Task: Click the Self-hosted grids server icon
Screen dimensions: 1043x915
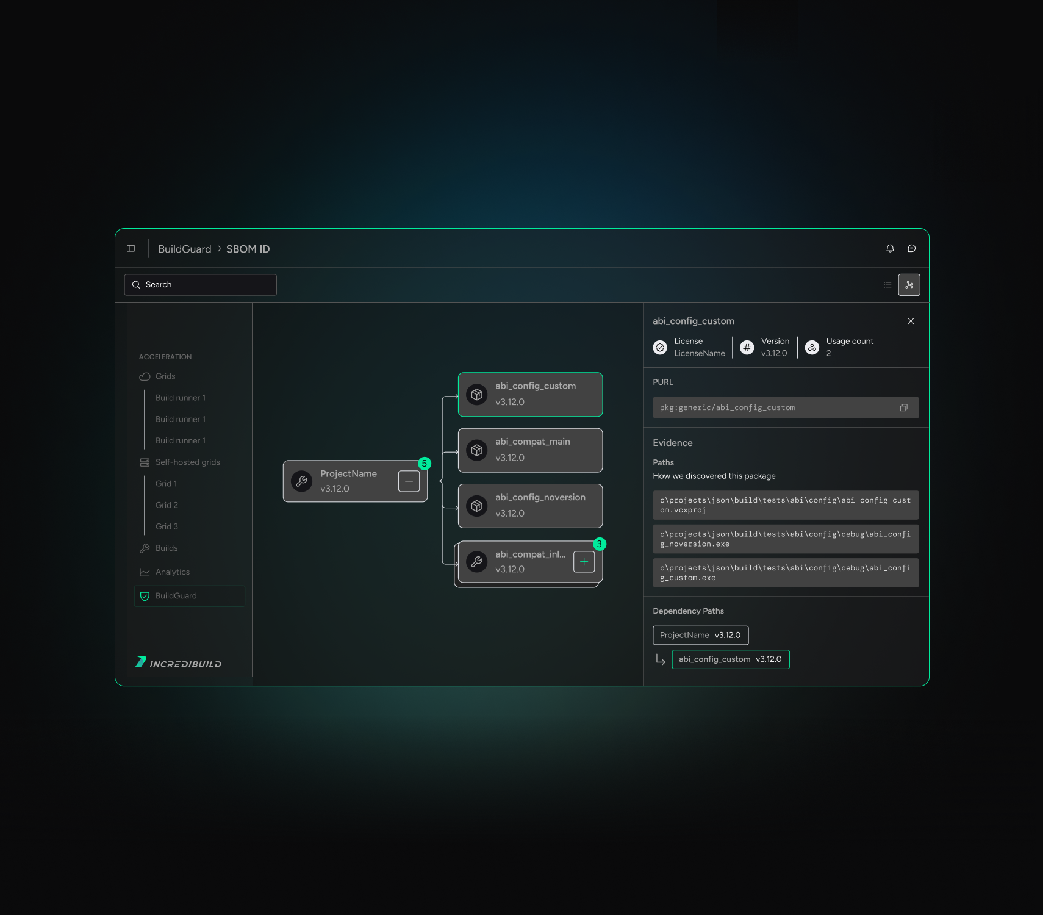Action: [145, 462]
